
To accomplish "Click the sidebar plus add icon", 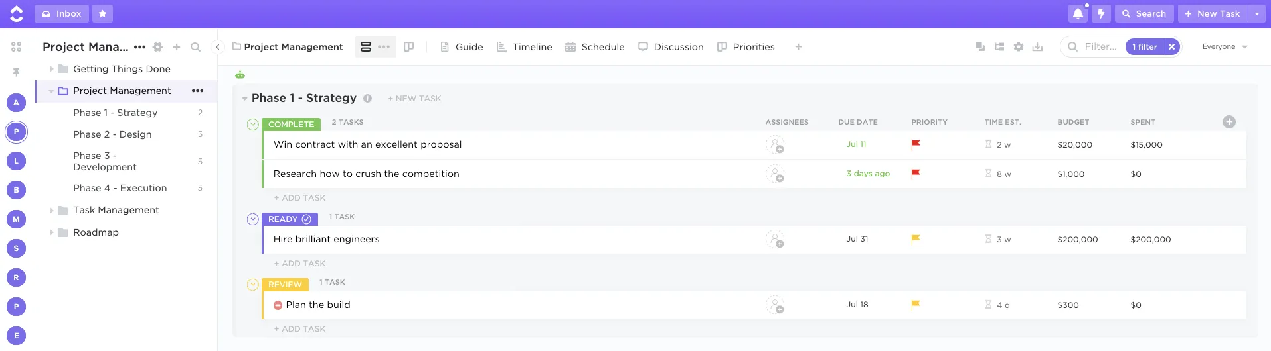I will [177, 47].
